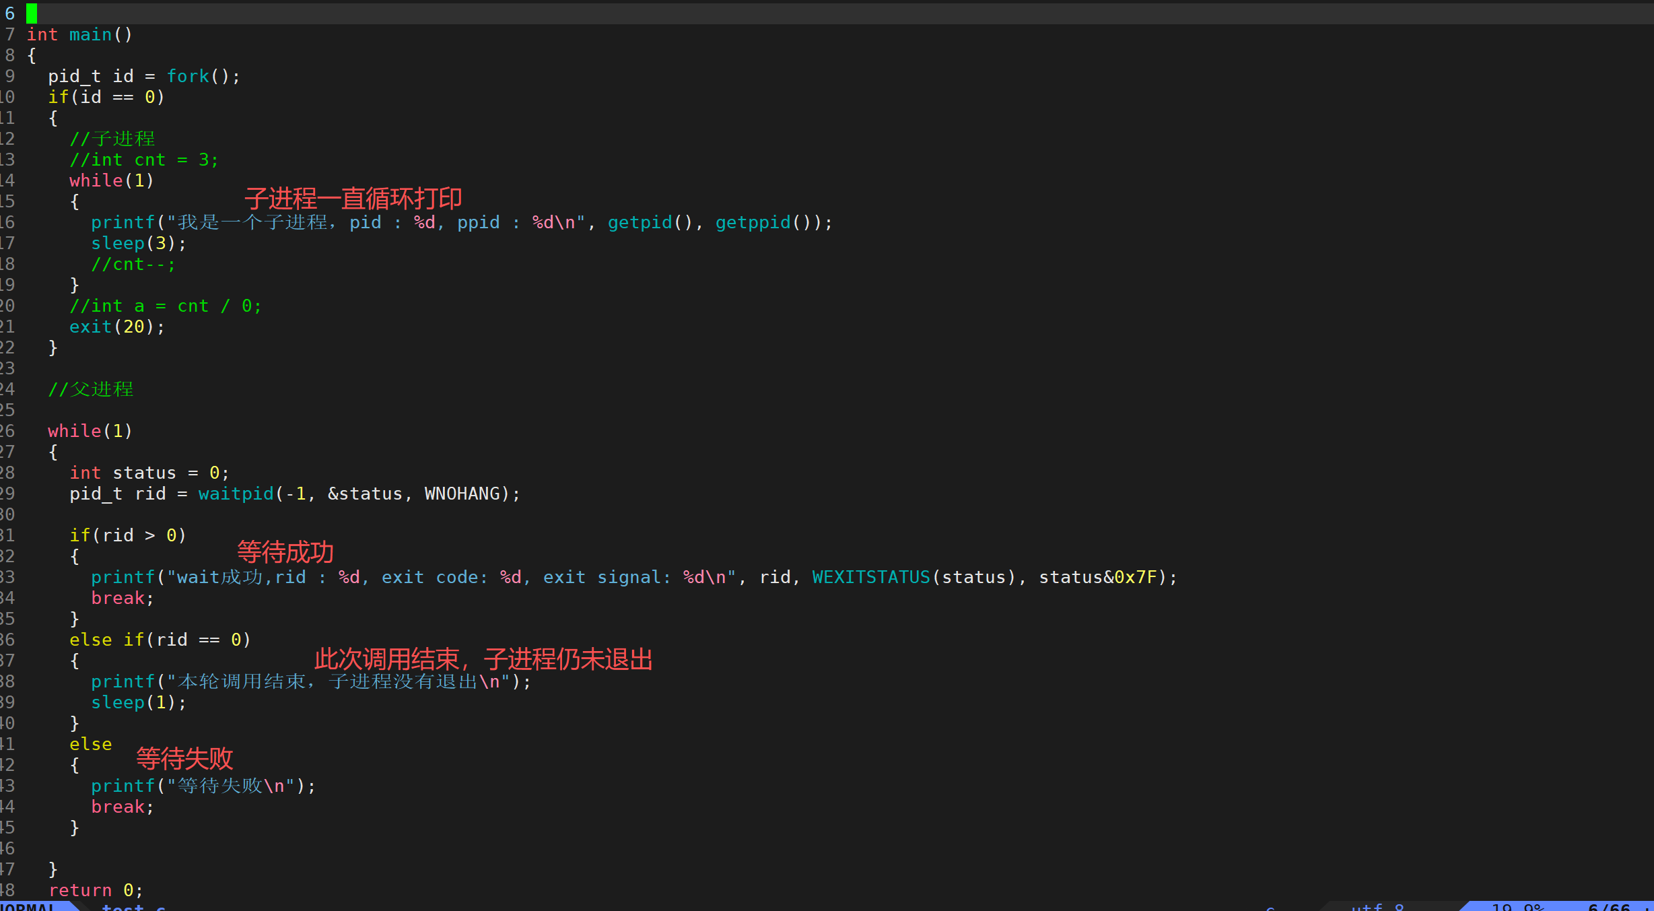Click the //父进程 comment
The height and width of the screenshot is (911, 1654).
pos(91,390)
